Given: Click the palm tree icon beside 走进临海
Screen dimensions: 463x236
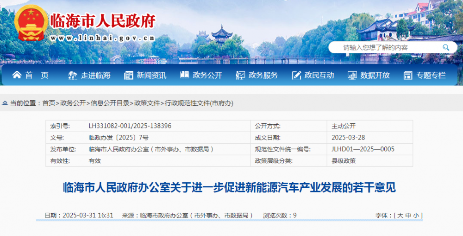Looking at the screenshot, I should 73,75.
